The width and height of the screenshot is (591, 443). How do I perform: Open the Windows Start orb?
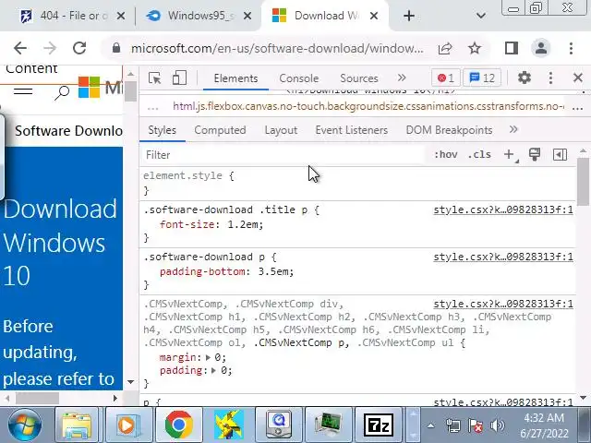point(25,425)
